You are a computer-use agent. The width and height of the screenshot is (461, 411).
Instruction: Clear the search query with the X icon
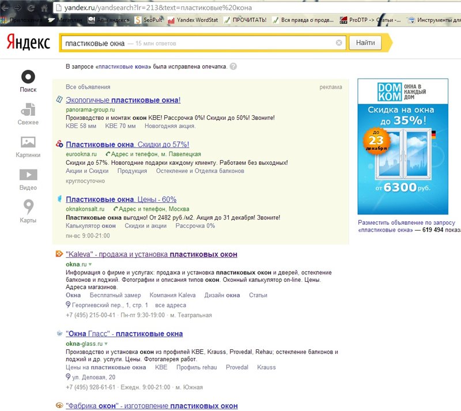[x=339, y=43]
